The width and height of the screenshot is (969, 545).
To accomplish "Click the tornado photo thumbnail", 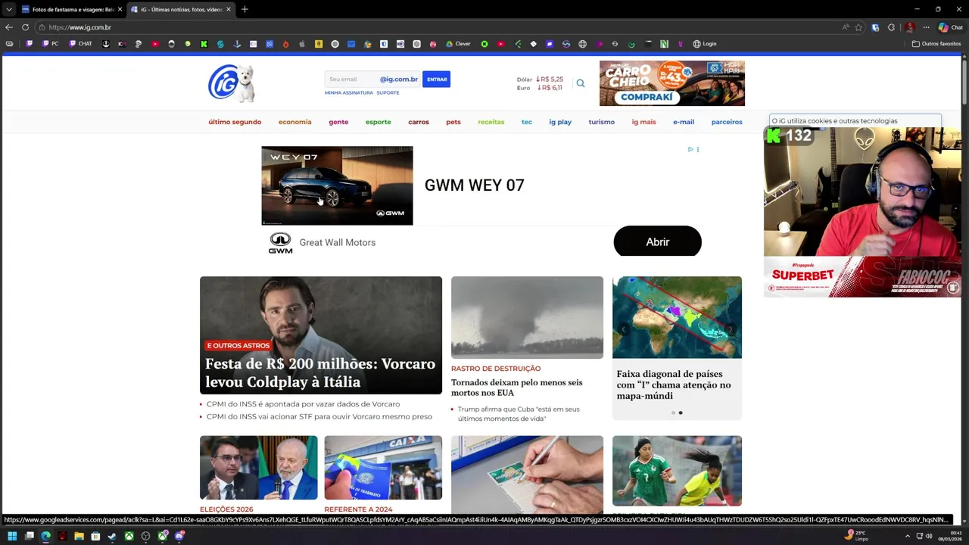I will [527, 317].
